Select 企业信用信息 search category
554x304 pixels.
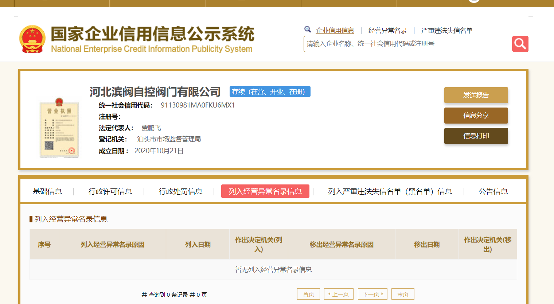335,31
